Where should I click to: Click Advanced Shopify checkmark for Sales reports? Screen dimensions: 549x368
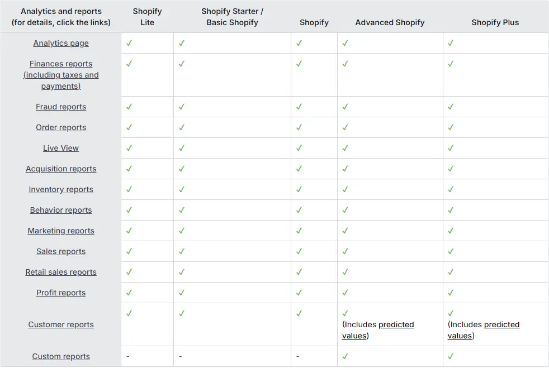346,251
